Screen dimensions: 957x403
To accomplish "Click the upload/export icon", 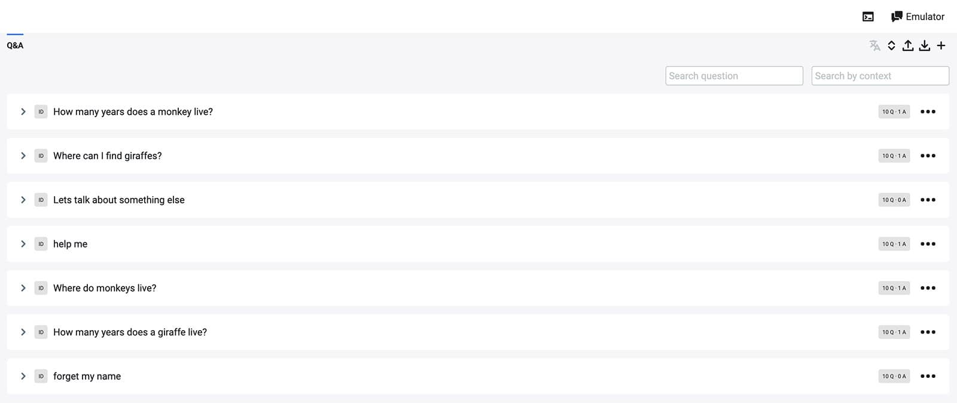I will (908, 45).
